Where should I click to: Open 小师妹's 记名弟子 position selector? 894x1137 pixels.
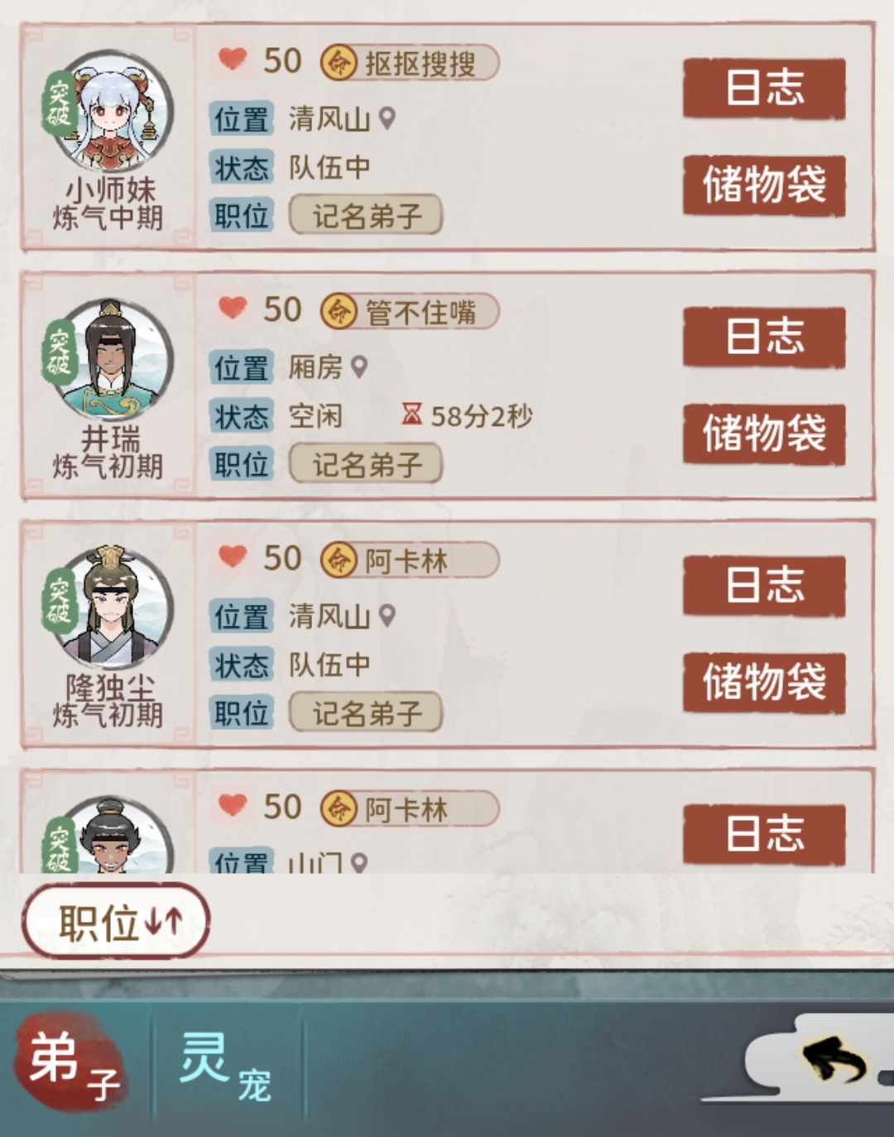pos(365,215)
